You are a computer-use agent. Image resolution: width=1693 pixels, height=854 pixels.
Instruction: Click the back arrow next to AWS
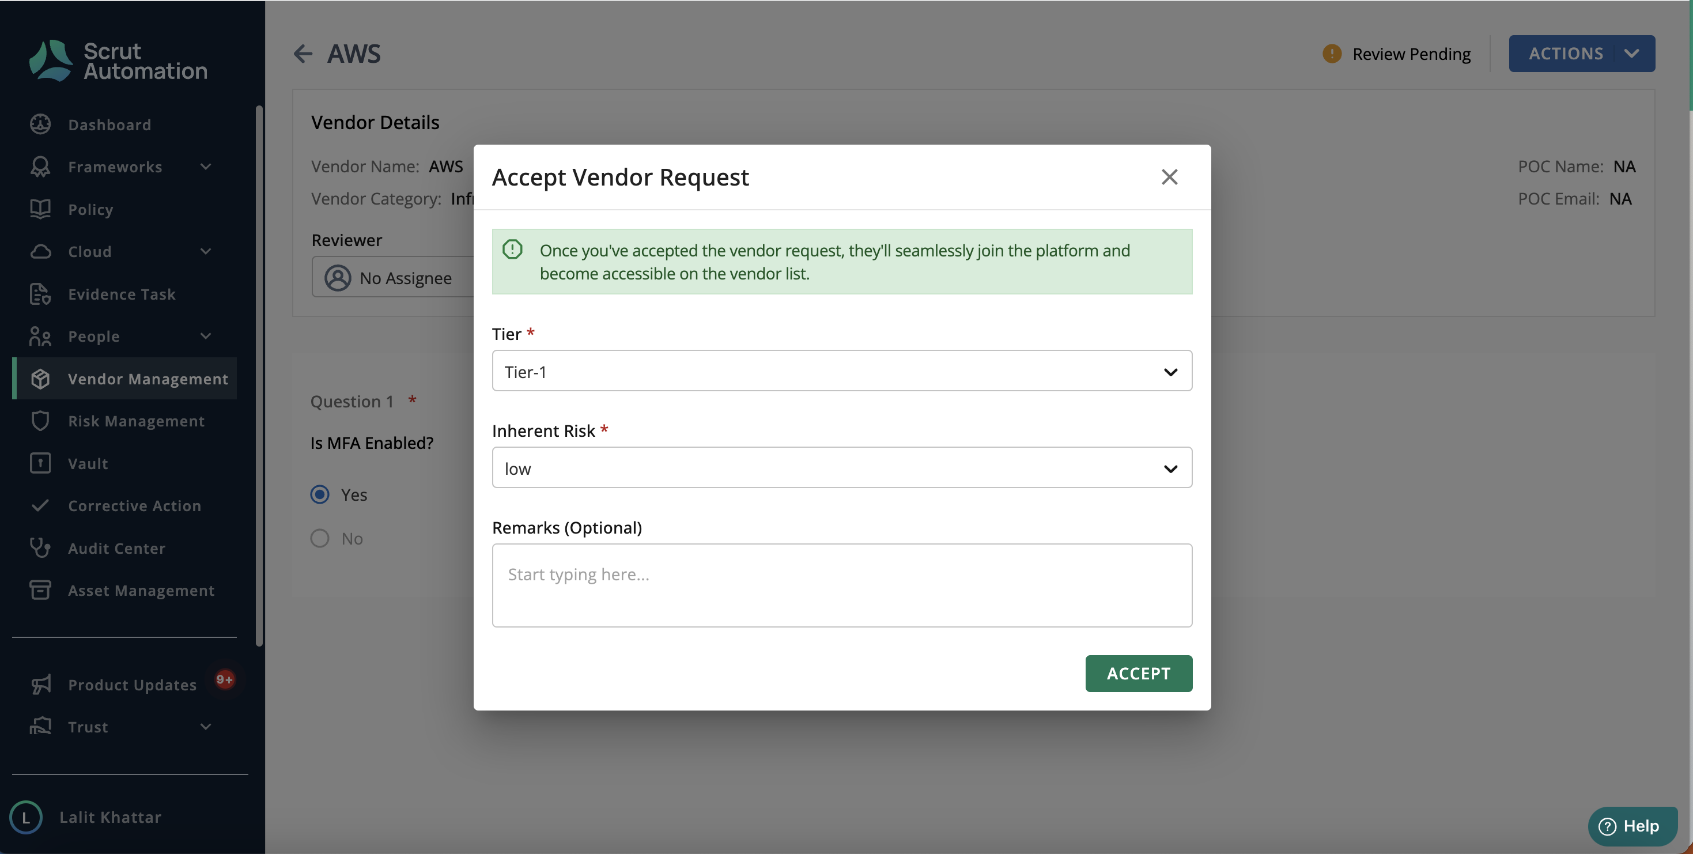click(303, 53)
